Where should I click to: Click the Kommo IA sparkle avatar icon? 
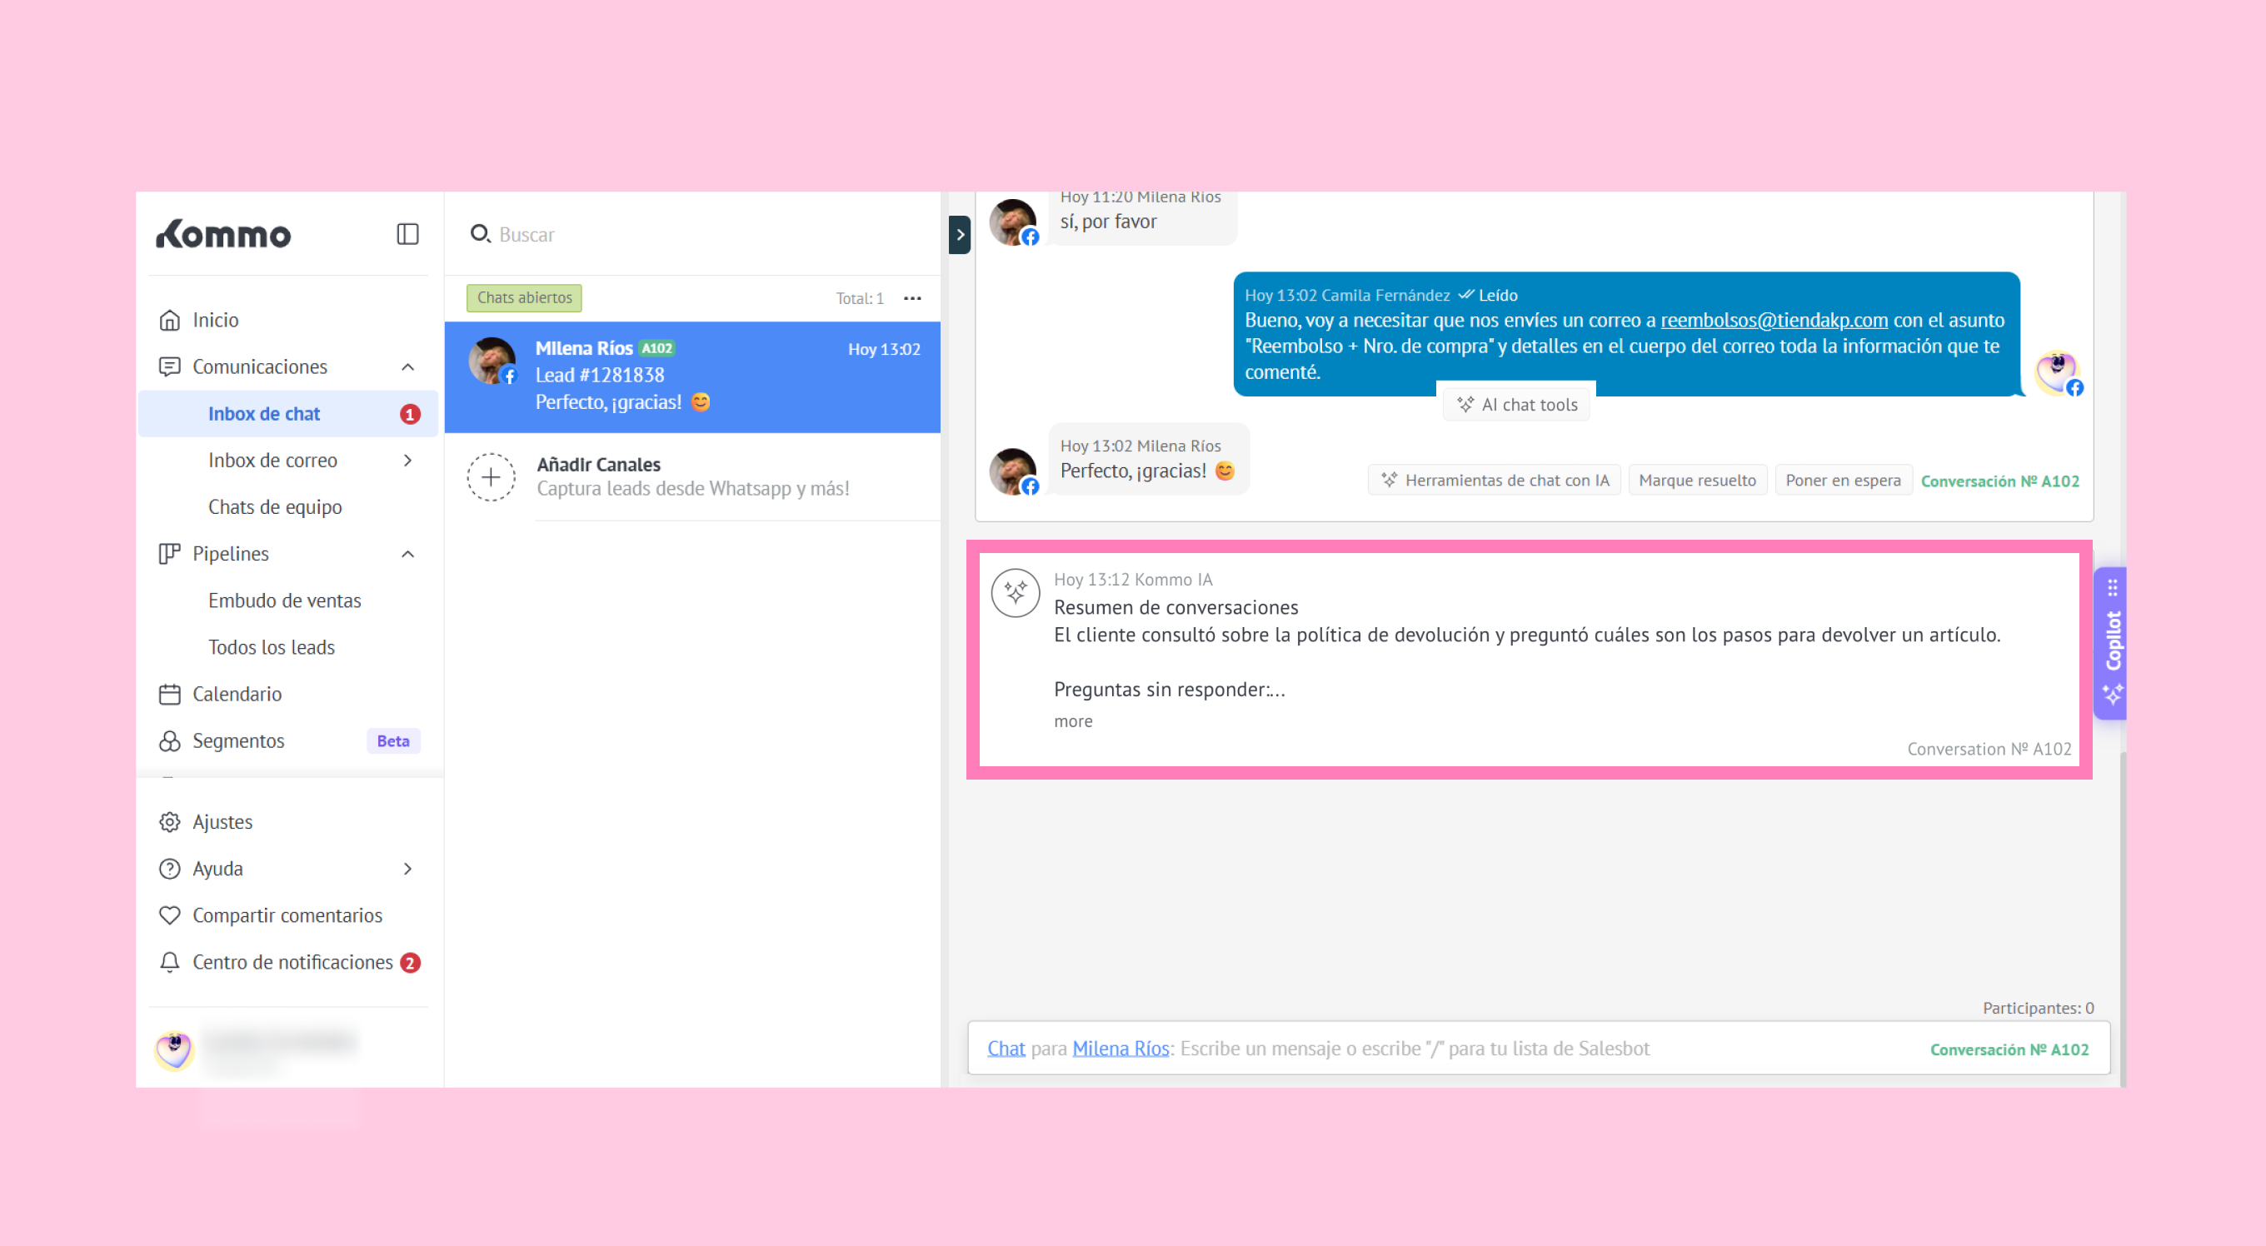(x=1016, y=593)
